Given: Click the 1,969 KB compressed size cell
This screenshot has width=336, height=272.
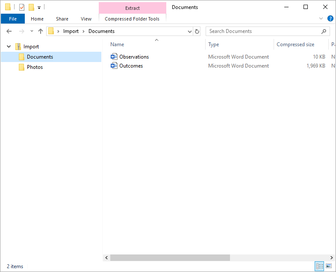Looking at the screenshot, I should click(315, 66).
